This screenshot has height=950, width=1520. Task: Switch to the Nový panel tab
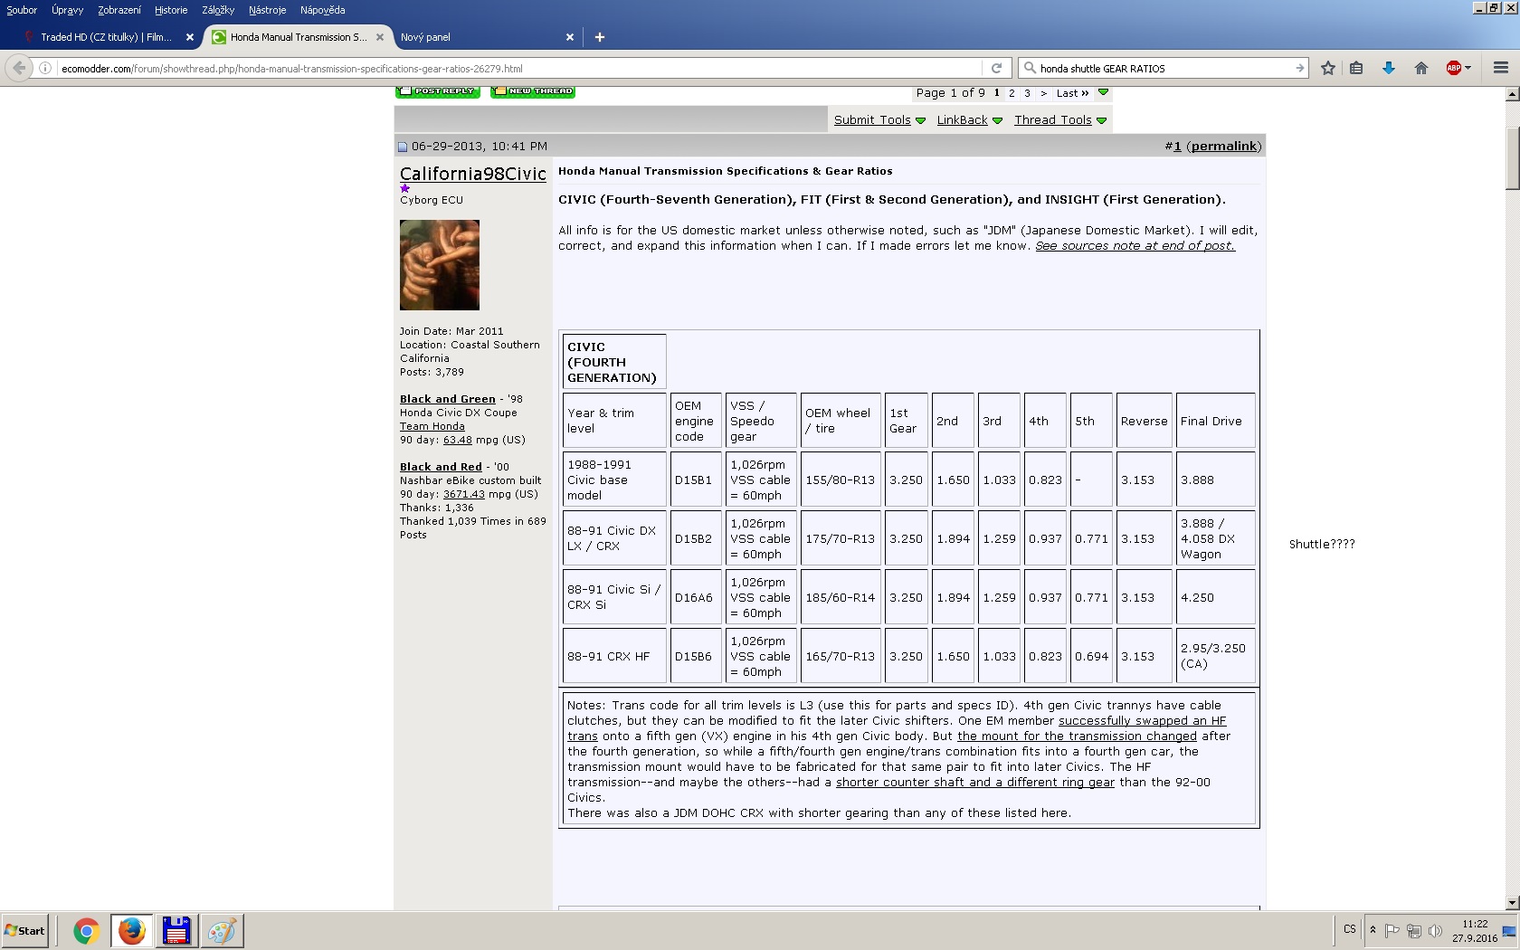425,37
